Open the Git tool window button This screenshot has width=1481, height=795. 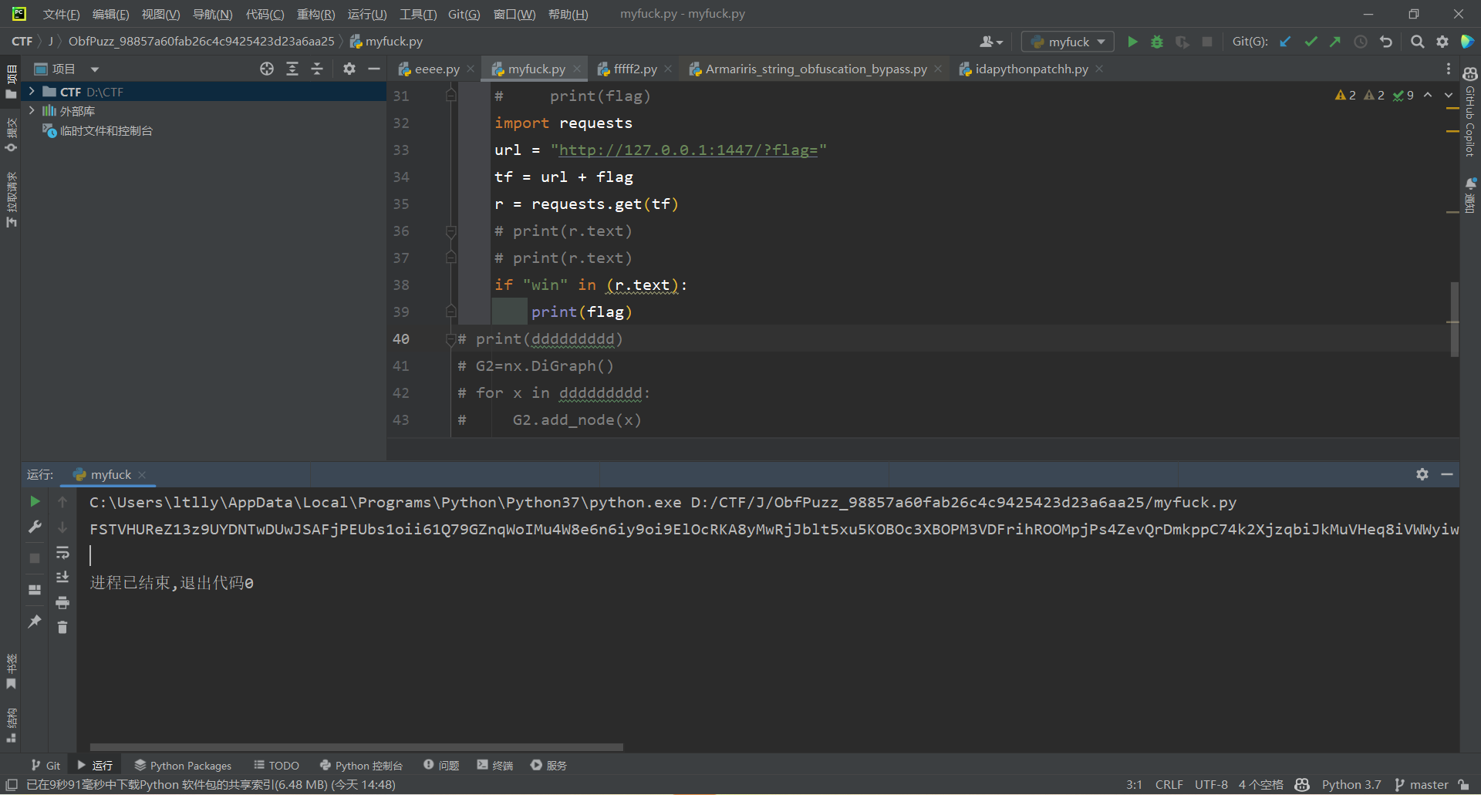click(x=46, y=765)
